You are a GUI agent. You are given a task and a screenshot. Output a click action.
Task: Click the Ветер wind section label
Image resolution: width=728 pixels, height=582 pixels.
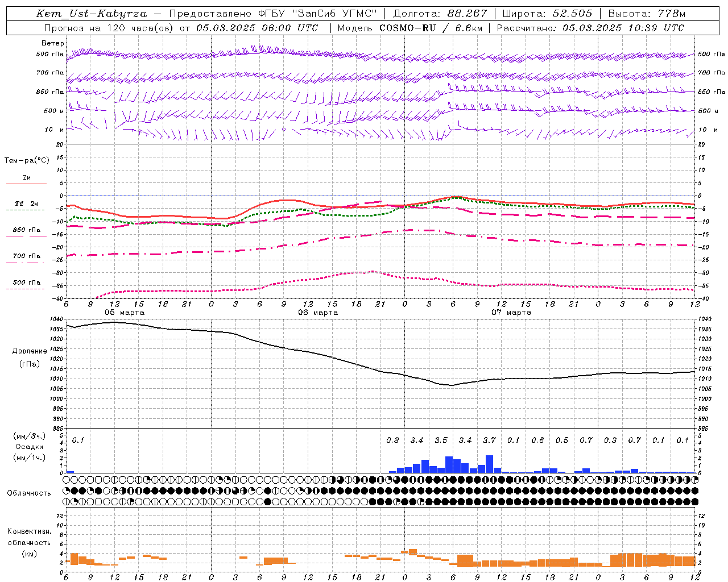coord(53,43)
